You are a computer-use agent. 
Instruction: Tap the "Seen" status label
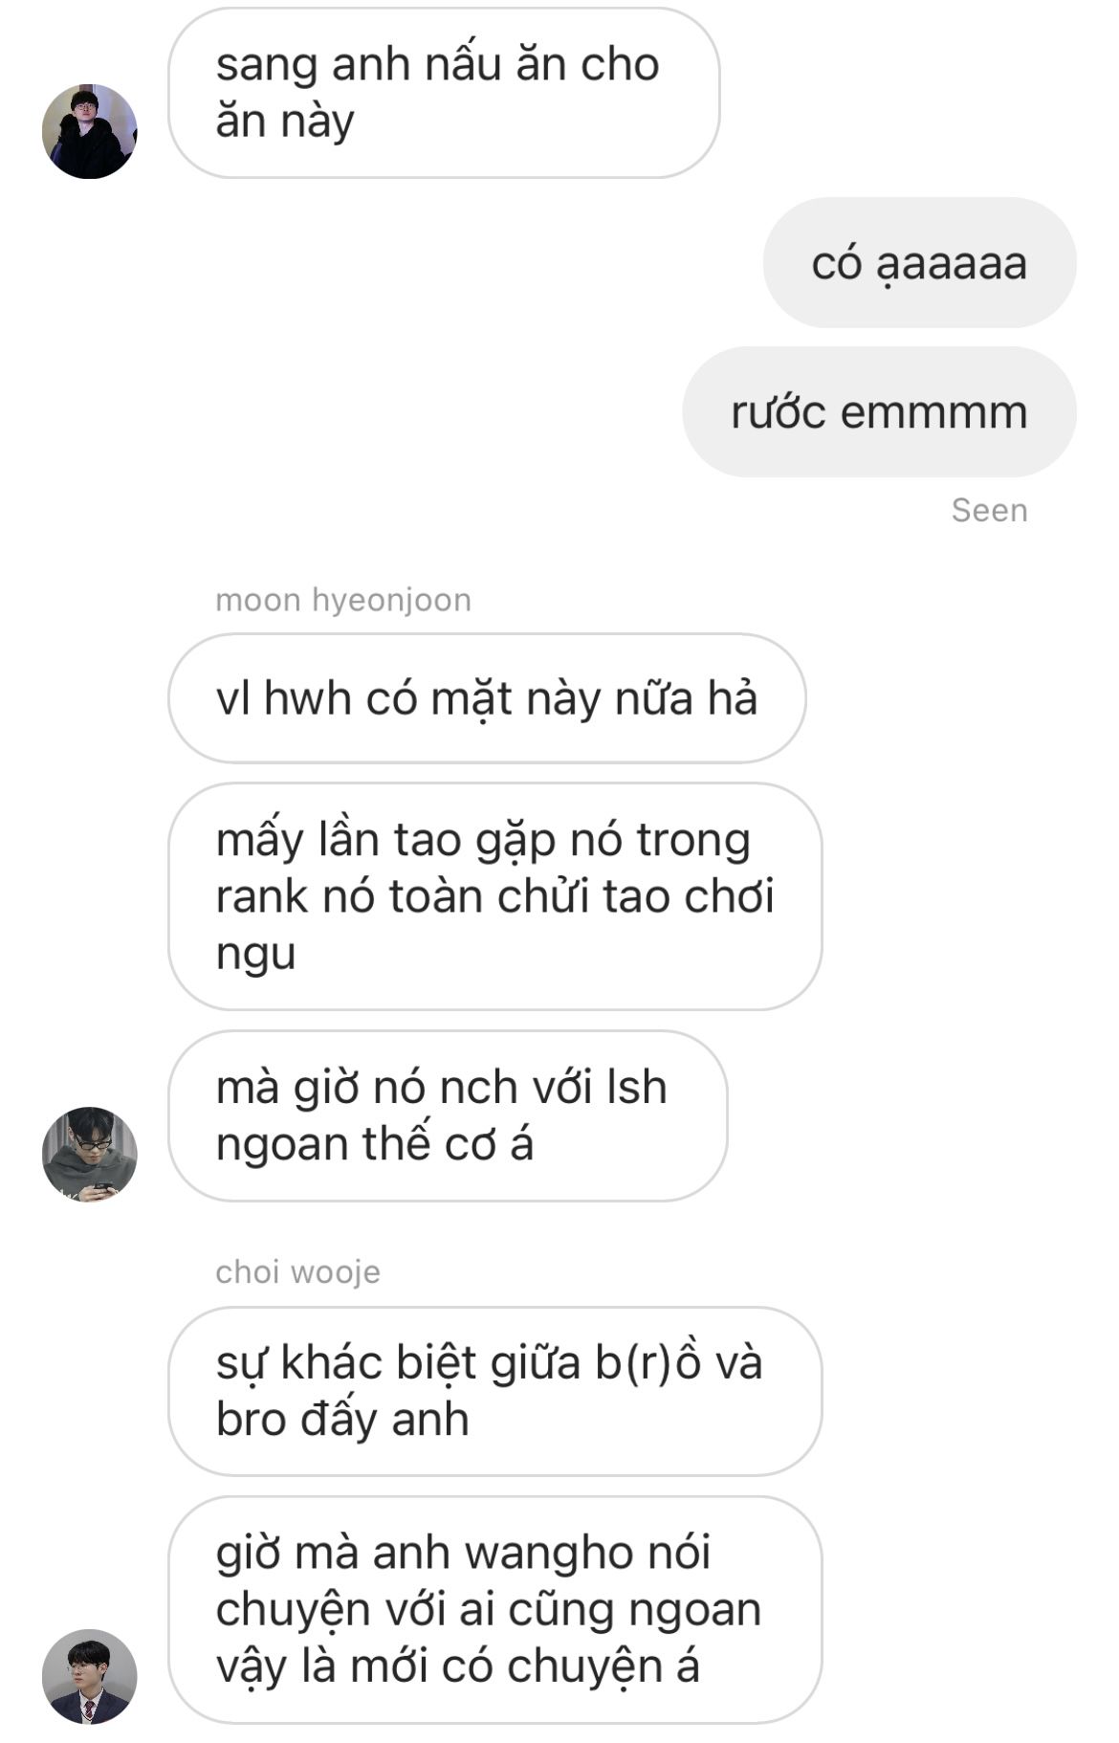click(989, 510)
